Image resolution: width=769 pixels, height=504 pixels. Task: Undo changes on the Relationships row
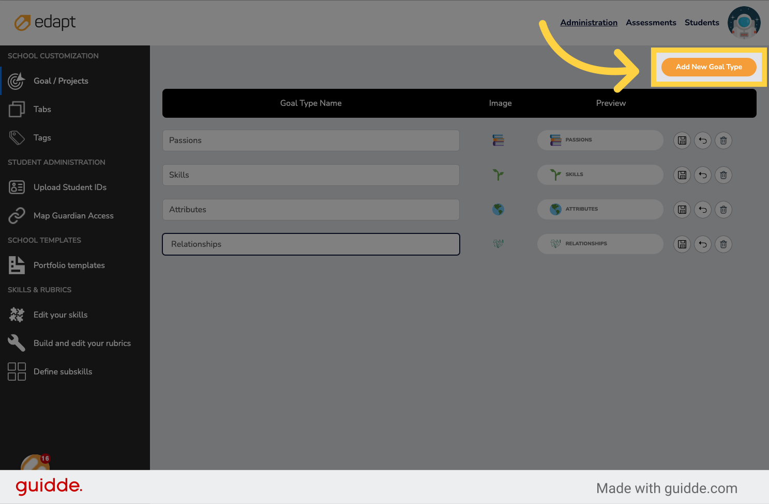coord(703,244)
